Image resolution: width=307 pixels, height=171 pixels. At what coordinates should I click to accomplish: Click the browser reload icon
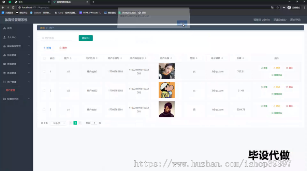[x=13, y=7]
